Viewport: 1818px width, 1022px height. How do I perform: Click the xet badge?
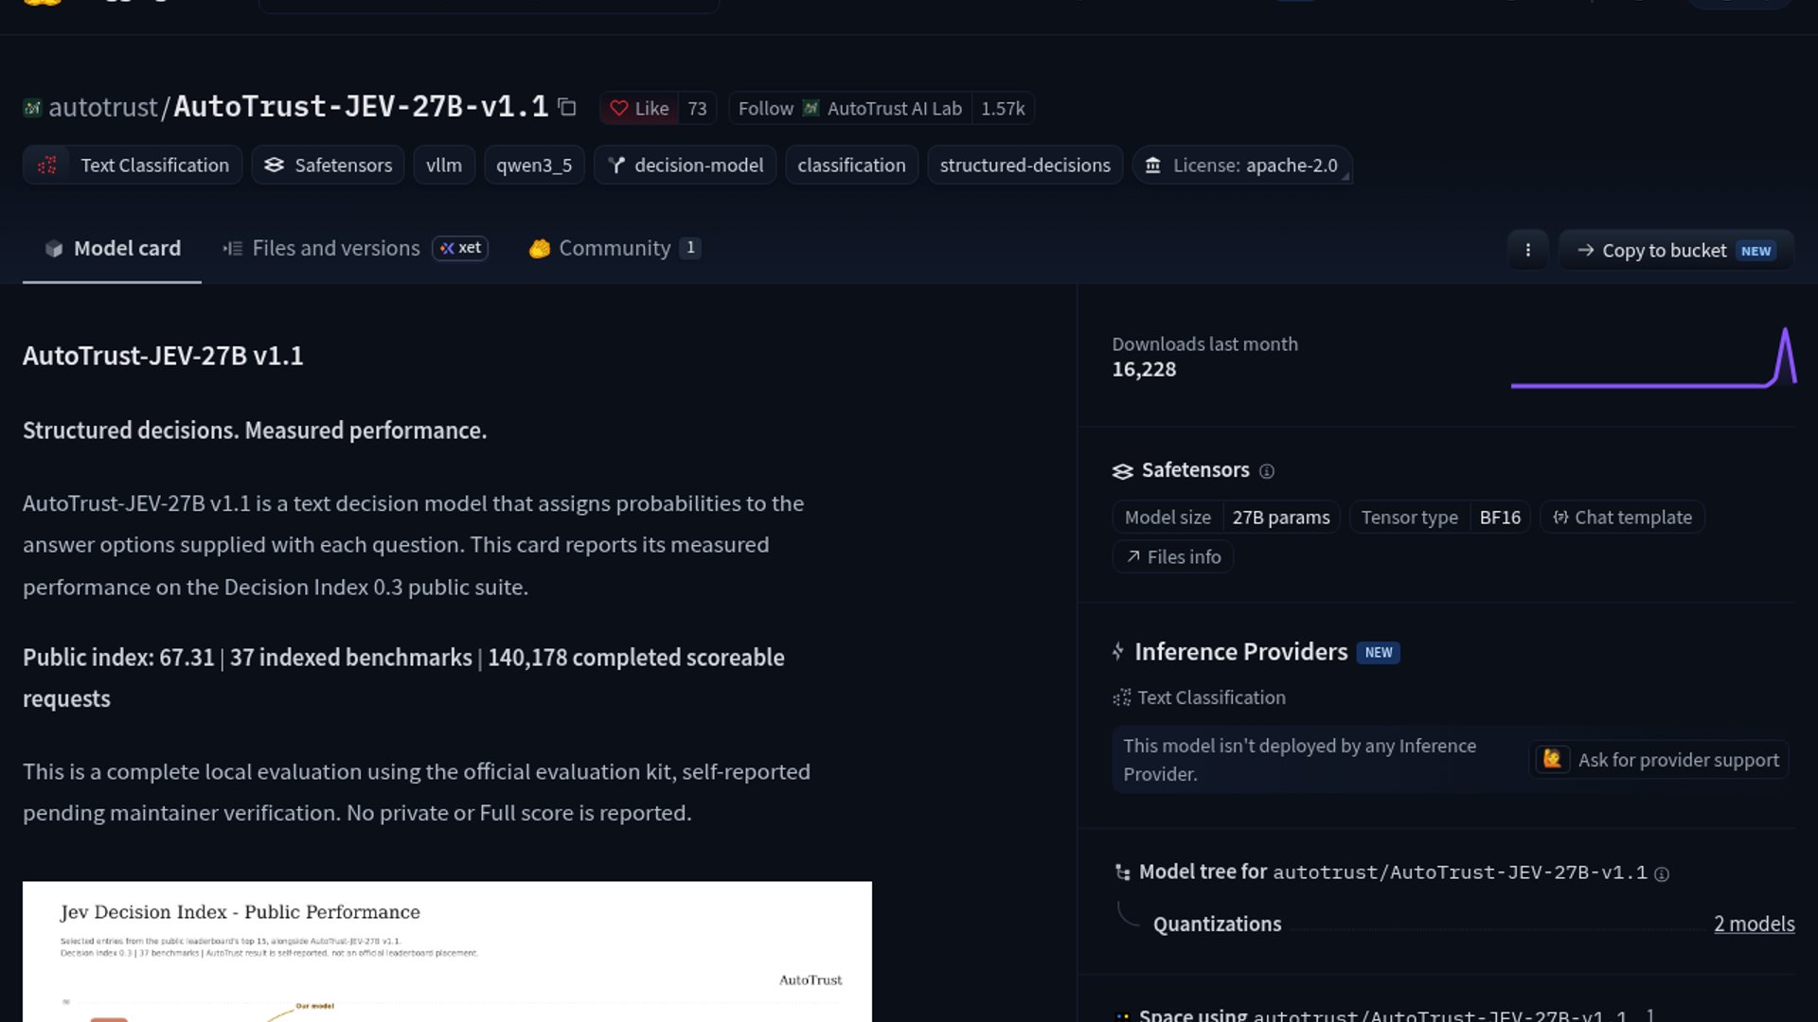click(x=460, y=248)
